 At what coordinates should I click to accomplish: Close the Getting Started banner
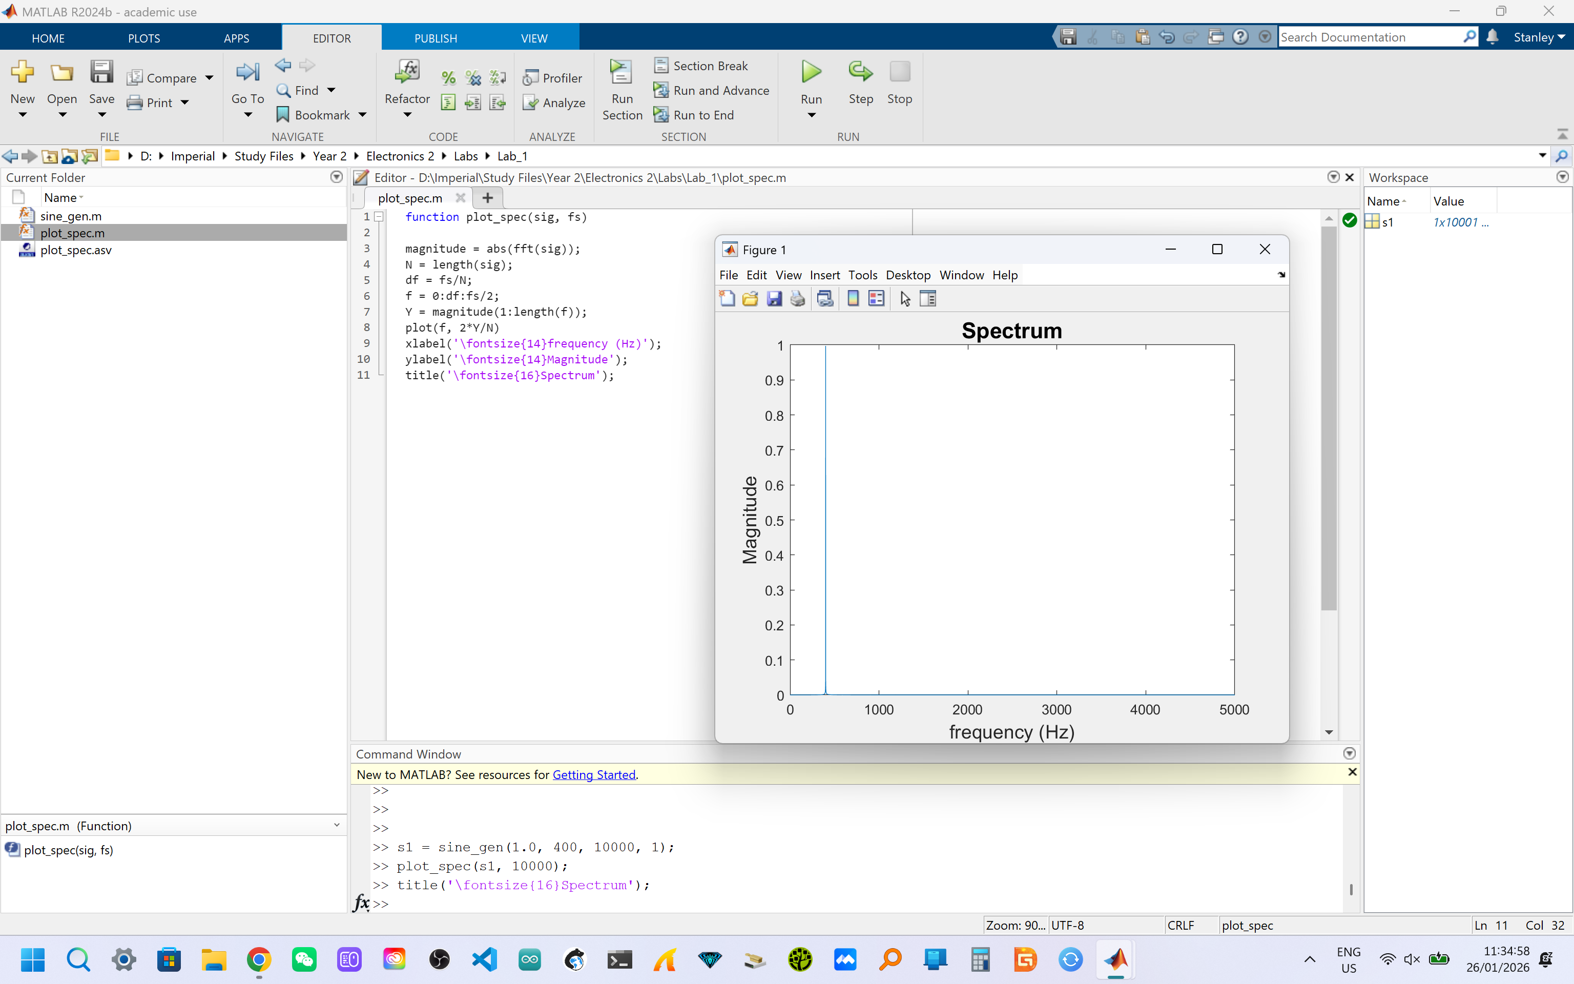(x=1352, y=772)
